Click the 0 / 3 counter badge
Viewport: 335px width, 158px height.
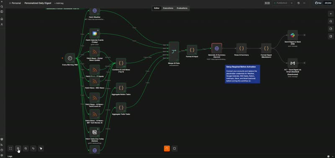(267, 3)
